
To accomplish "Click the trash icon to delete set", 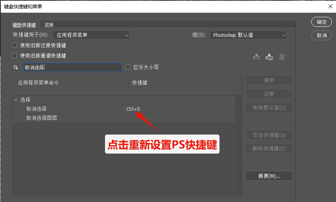I will (x=282, y=57).
